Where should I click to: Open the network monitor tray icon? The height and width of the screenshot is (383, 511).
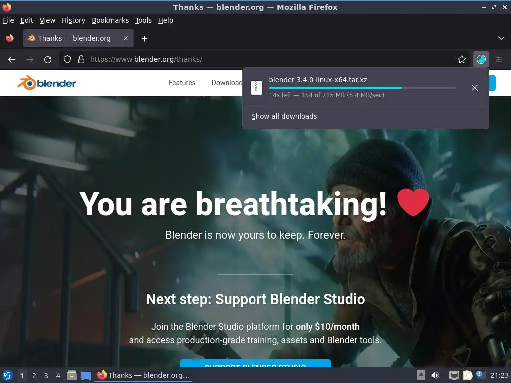click(454, 375)
